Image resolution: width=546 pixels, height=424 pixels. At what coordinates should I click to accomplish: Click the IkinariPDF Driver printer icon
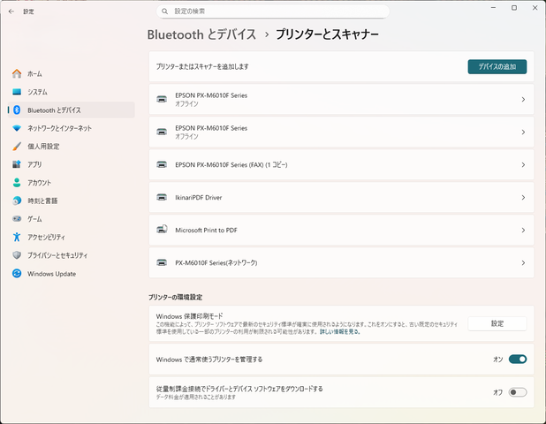click(162, 197)
